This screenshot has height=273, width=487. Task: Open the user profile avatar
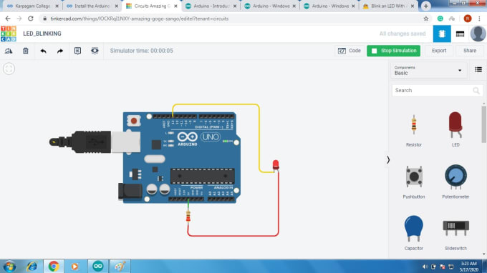(x=478, y=34)
